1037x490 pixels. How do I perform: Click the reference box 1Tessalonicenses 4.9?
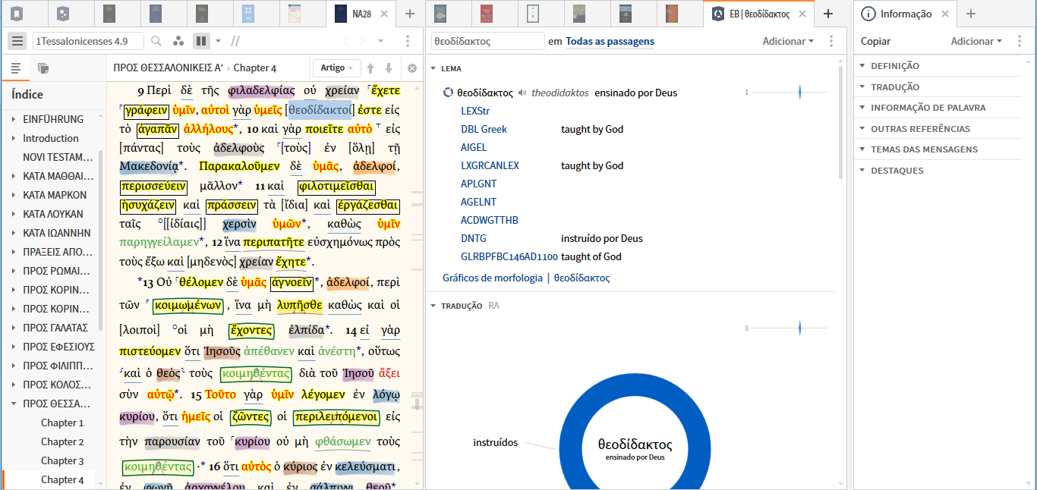click(88, 41)
